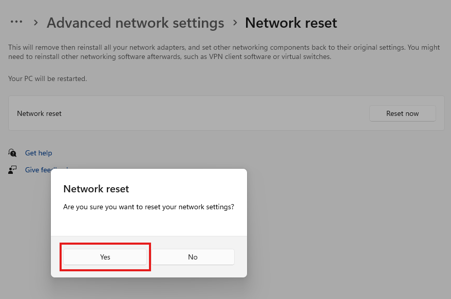Click the dialog footer beside the No button
Screen dimensions: 451x299
(x=240, y=257)
